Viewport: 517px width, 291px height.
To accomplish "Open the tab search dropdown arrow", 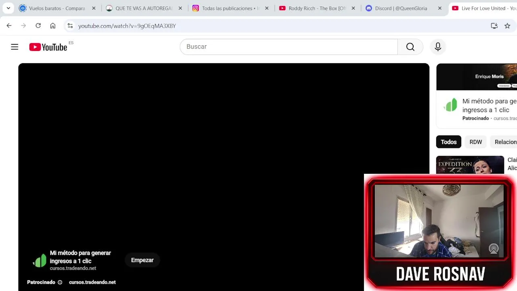I will (8, 8).
